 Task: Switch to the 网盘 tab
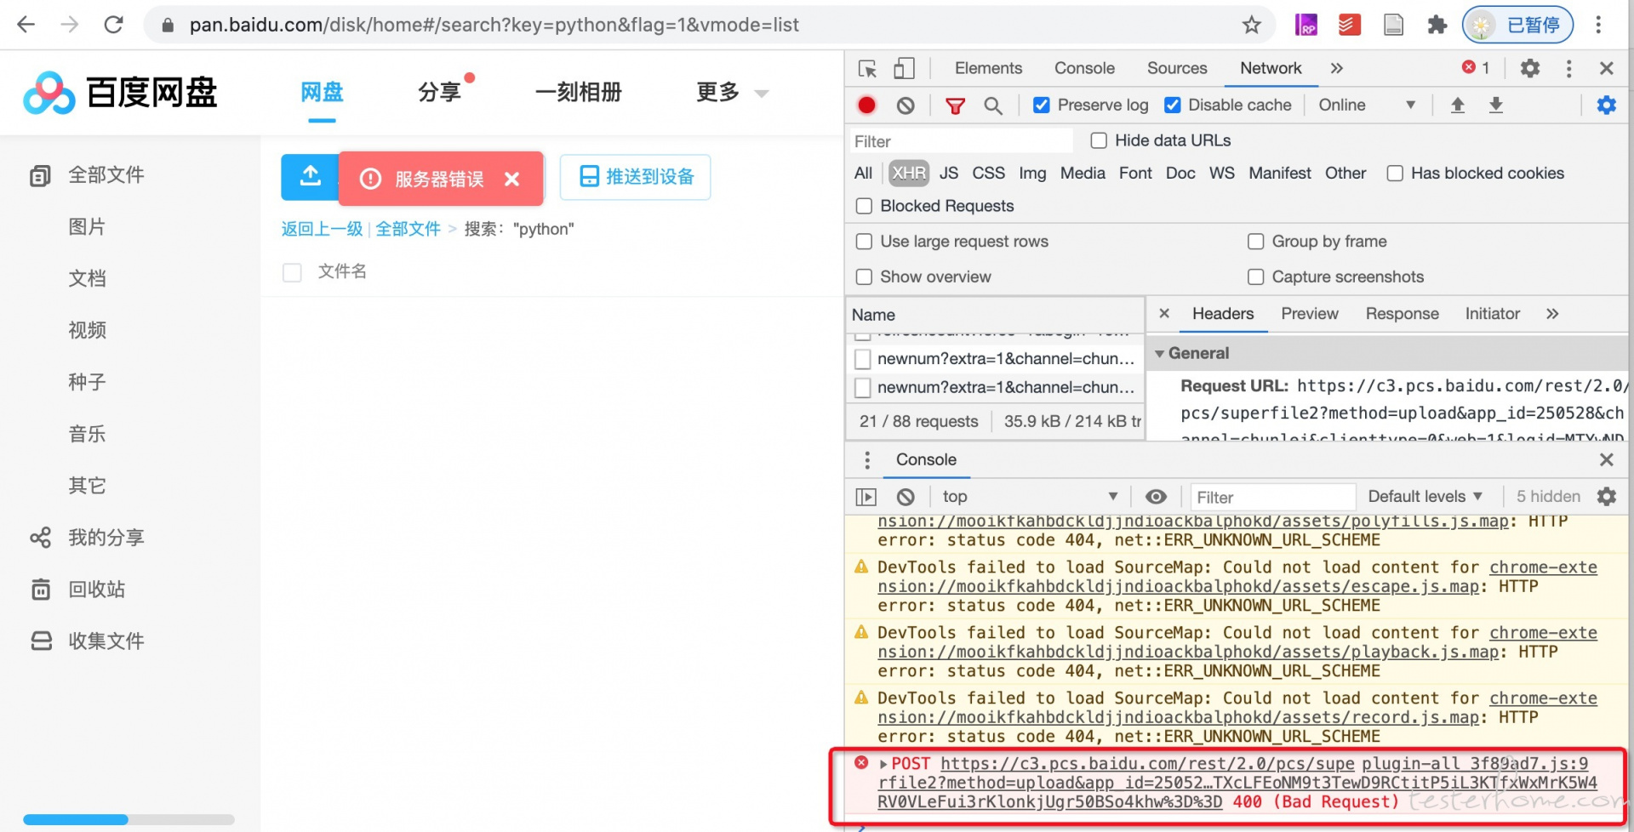click(x=322, y=92)
